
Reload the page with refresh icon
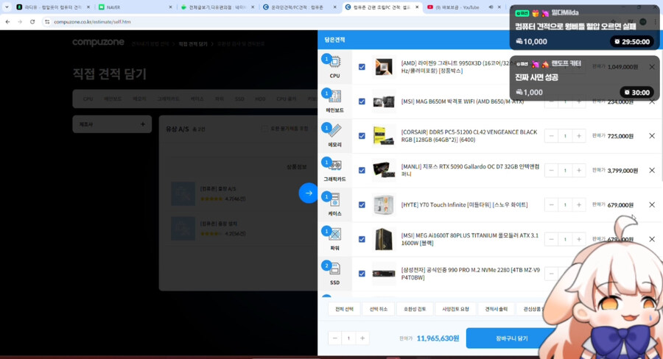32,21
